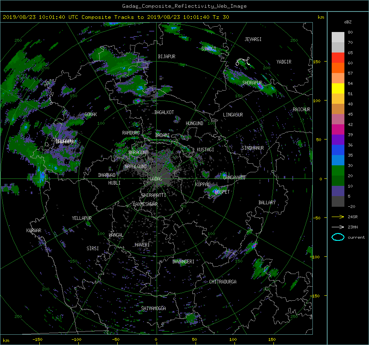Screen dimensions: 369x345
Task: Click the BIJAPUR city label
Action: click(x=166, y=57)
